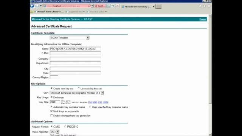Select CMC request format radio
Screen dimensions: 242x136
pyautogui.click(x=51, y=127)
